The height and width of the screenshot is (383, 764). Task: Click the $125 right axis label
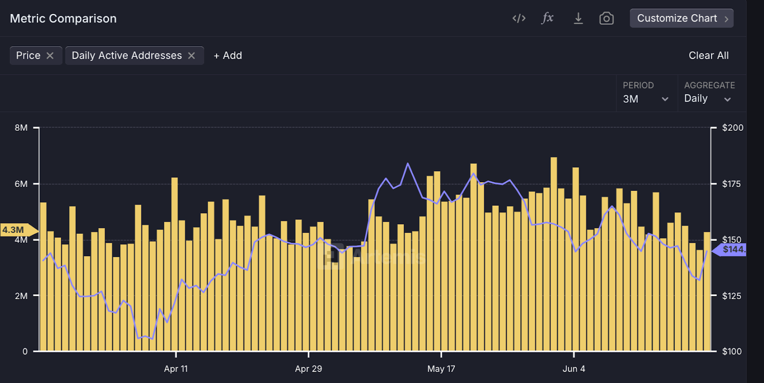[732, 296]
